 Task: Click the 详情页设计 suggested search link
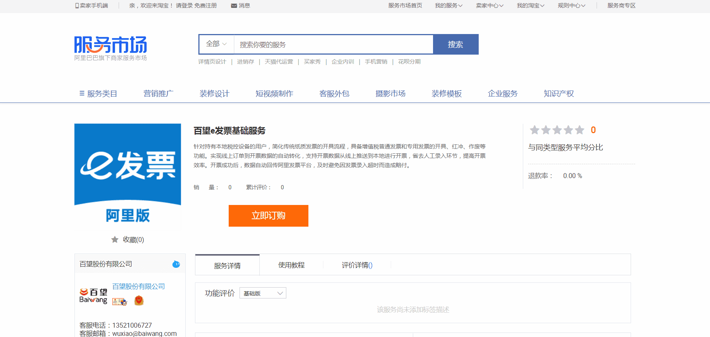(x=212, y=62)
